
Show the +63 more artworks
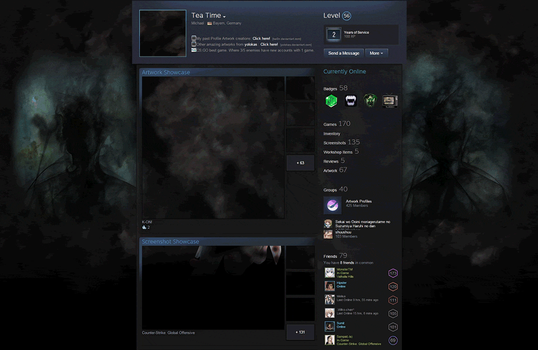[x=300, y=163]
